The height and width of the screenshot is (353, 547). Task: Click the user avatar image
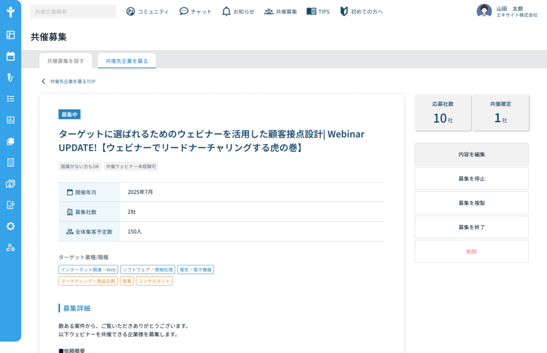click(x=484, y=11)
